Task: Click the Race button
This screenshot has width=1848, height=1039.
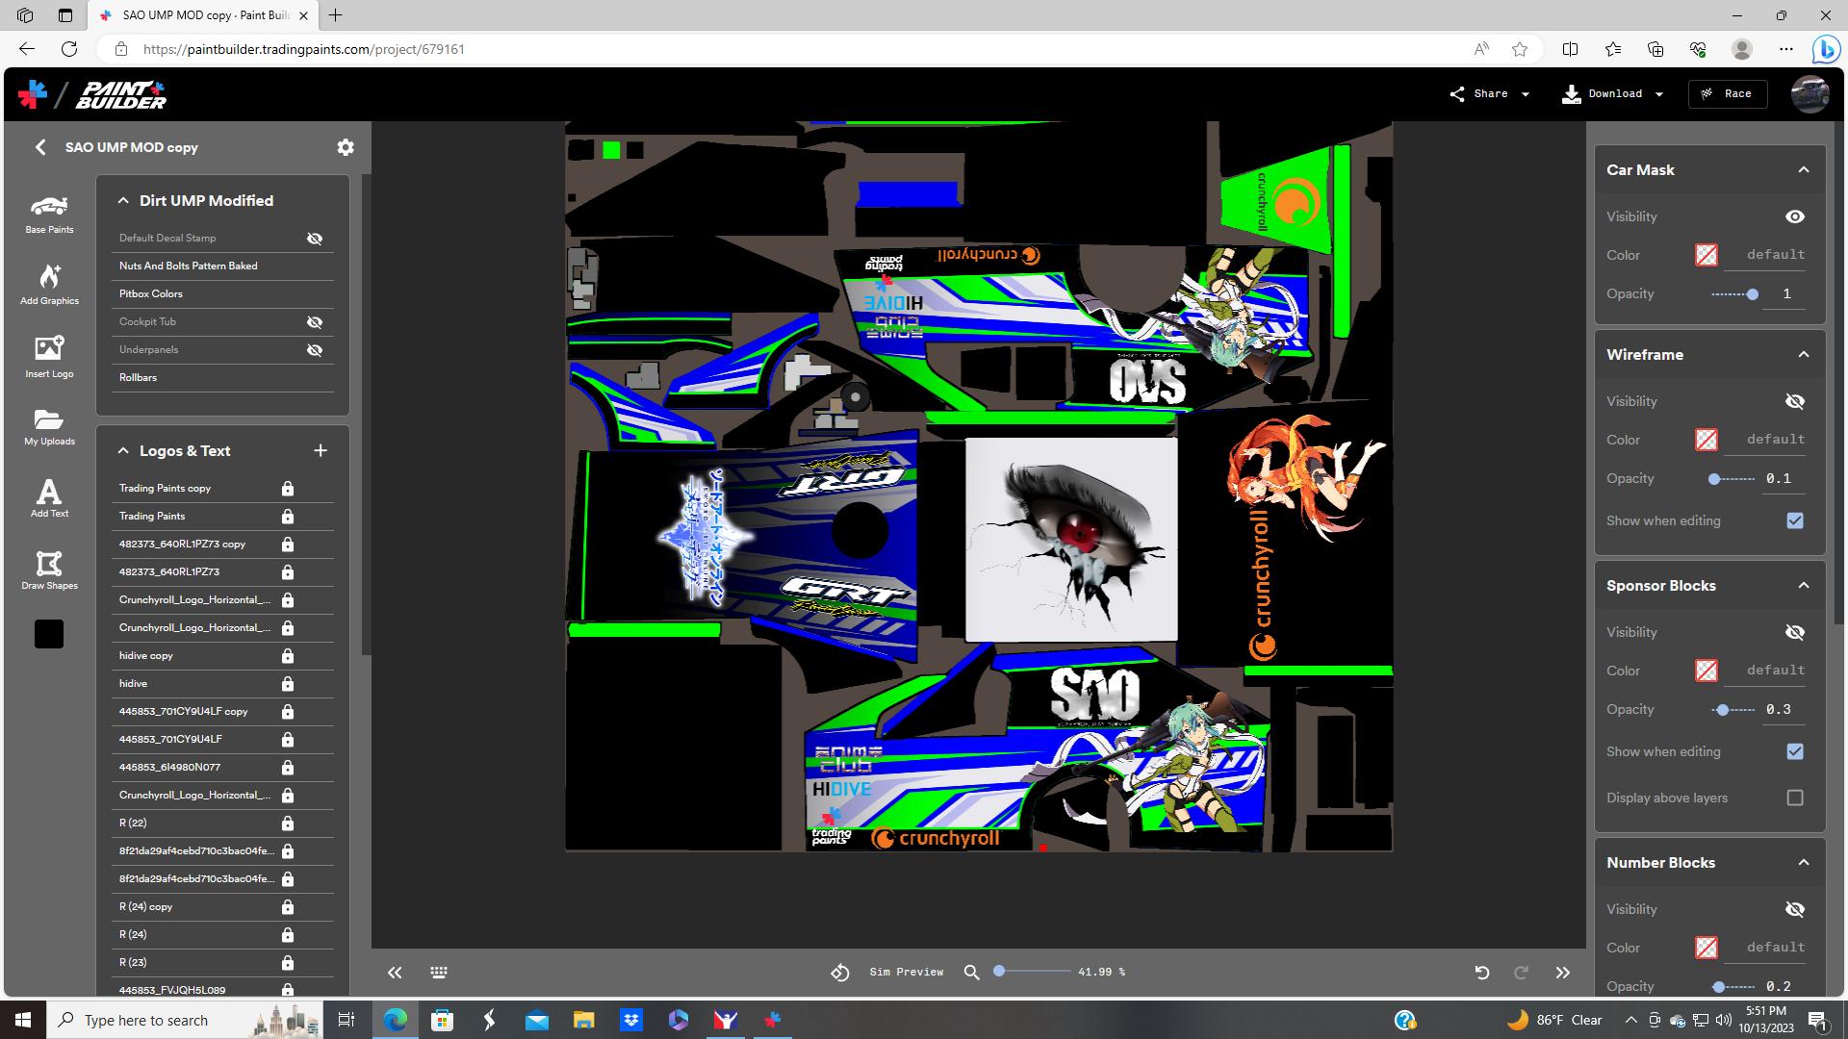Action: [x=1728, y=93]
